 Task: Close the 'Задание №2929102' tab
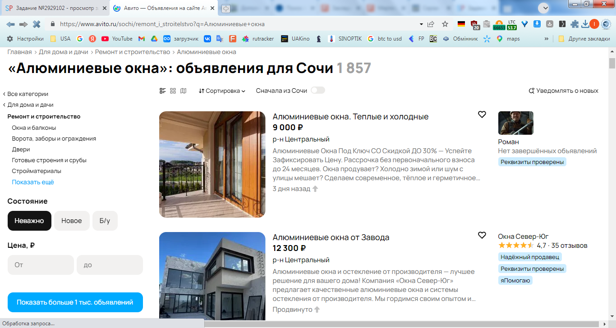point(104,8)
